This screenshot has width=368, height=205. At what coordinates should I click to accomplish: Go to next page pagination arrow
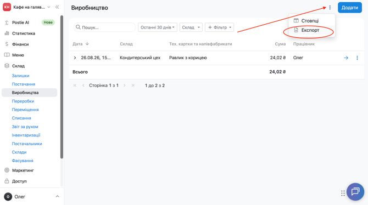(124, 86)
